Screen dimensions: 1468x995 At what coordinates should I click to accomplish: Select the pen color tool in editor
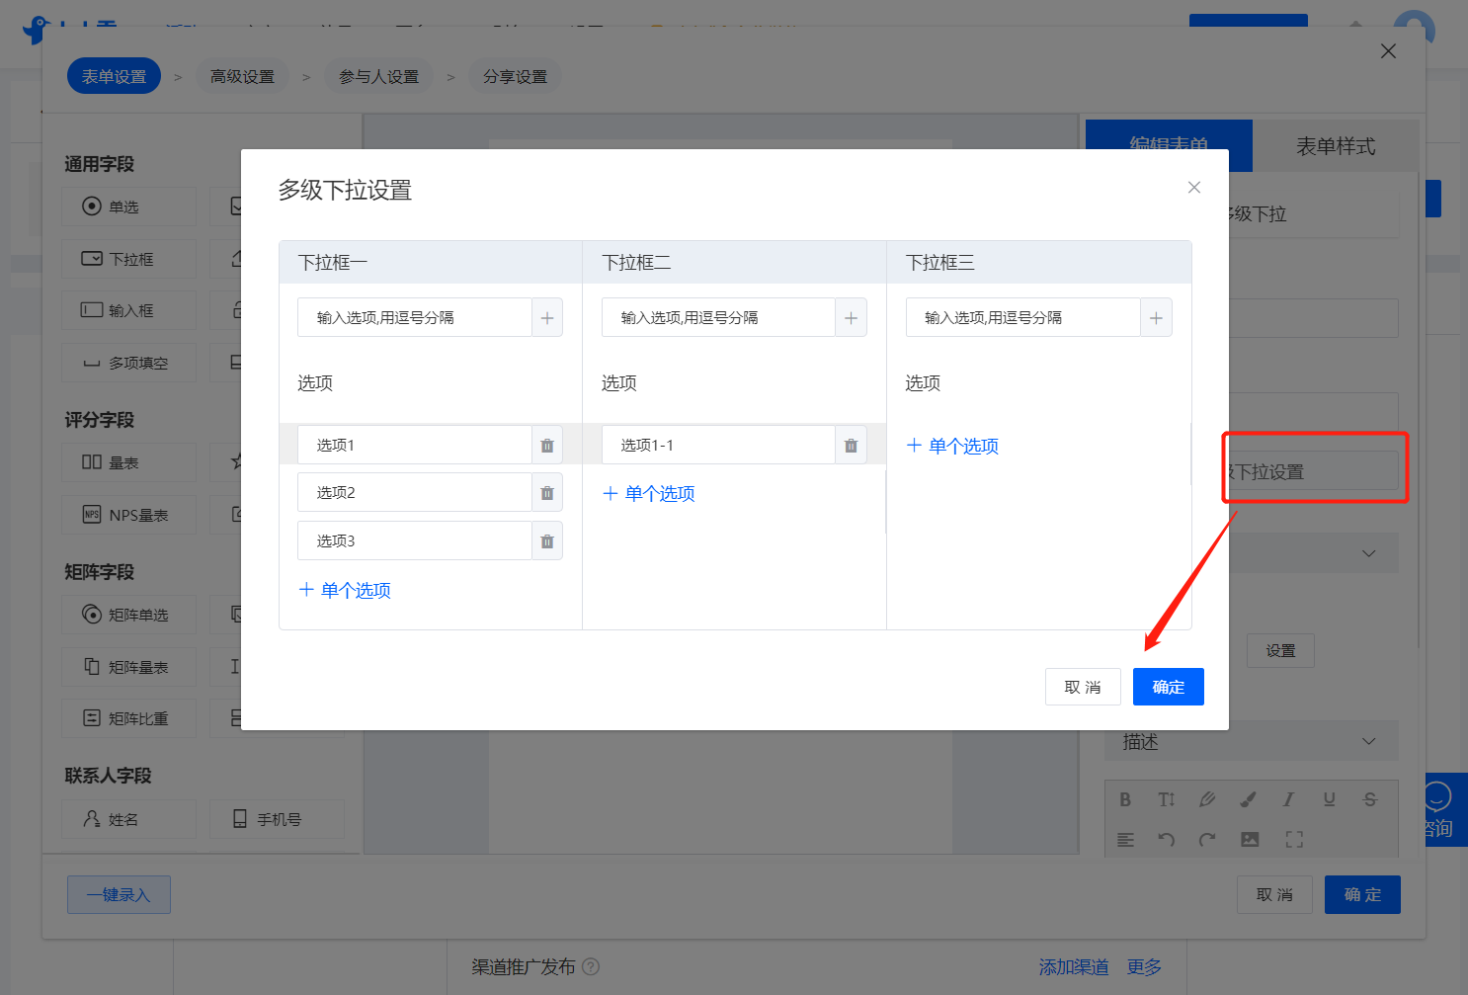1207,799
